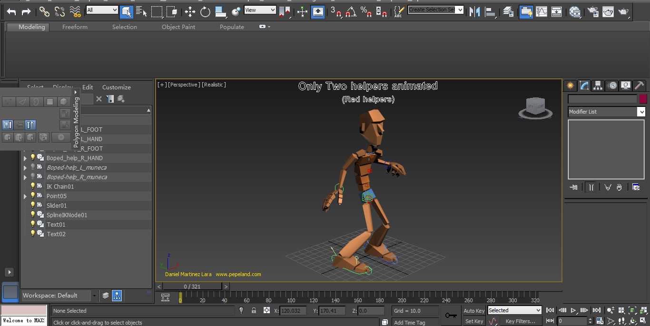This screenshot has width=650, height=326.
Task: Click the object color swatch
Action: click(643, 99)
